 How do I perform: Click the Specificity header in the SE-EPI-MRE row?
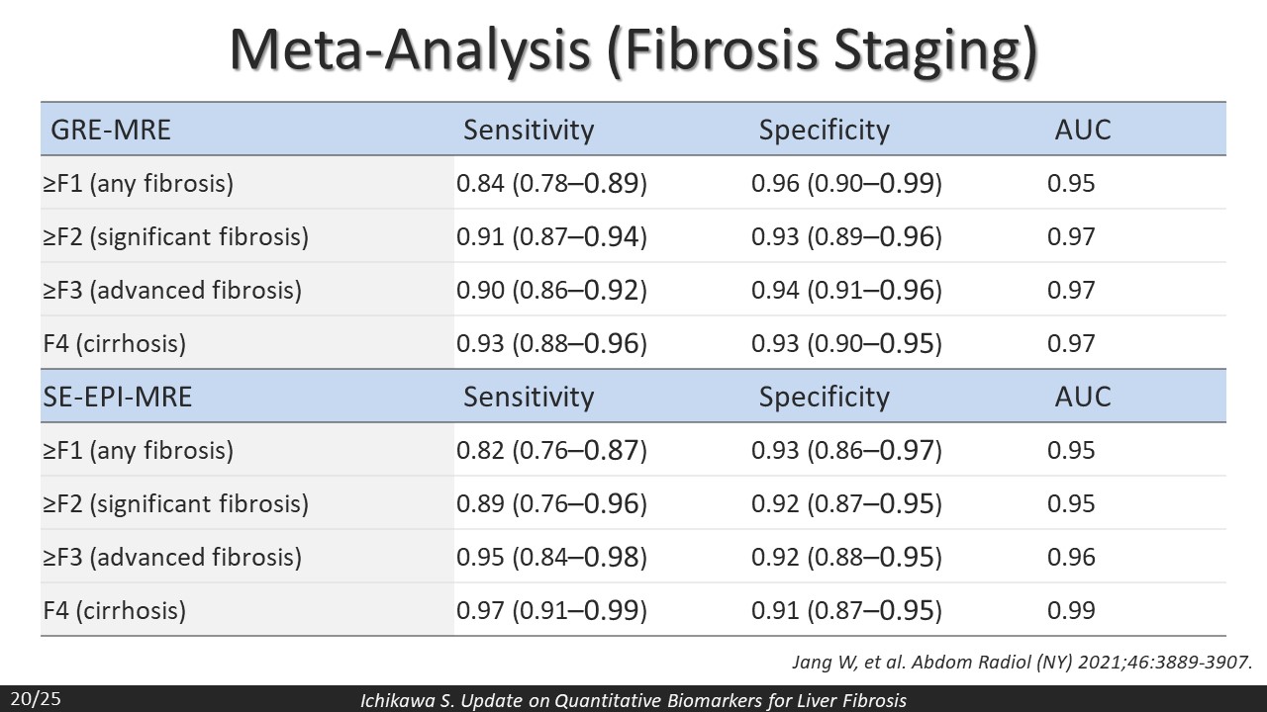click(x=824, y=397)
